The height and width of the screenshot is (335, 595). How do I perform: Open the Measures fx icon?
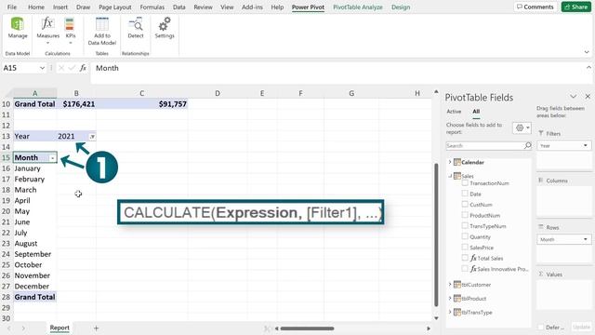(47, 24)
